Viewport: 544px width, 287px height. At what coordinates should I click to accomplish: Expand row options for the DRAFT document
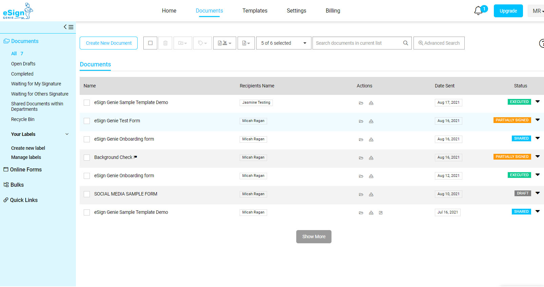(538, 193)
